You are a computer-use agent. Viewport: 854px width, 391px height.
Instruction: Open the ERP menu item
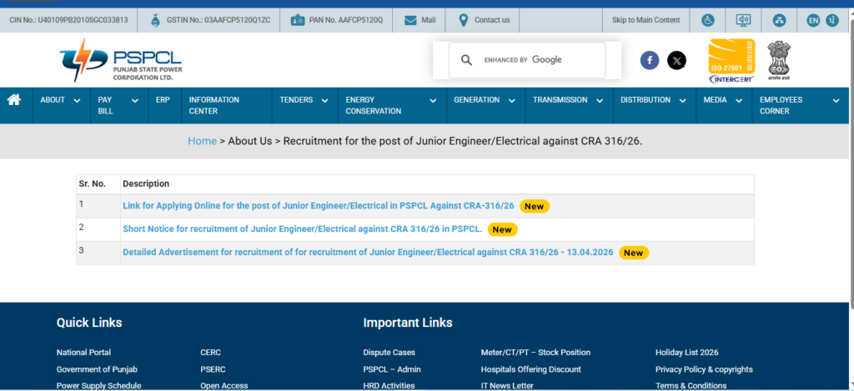pos(163,100)
